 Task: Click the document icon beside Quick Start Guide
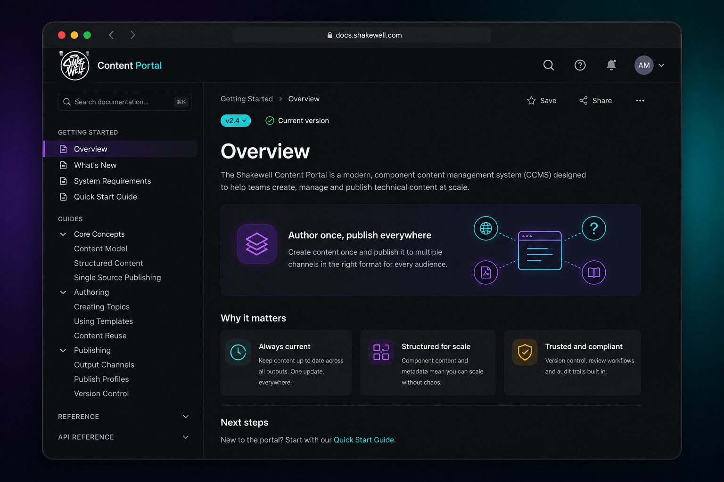(63, 197)
